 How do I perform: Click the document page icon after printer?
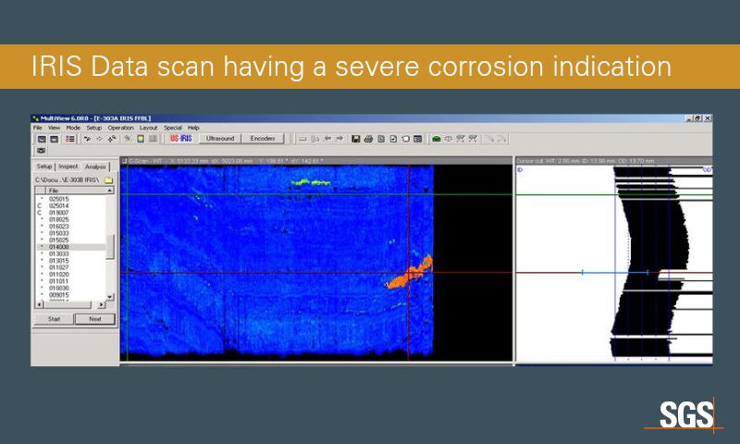tap(381, 139)
